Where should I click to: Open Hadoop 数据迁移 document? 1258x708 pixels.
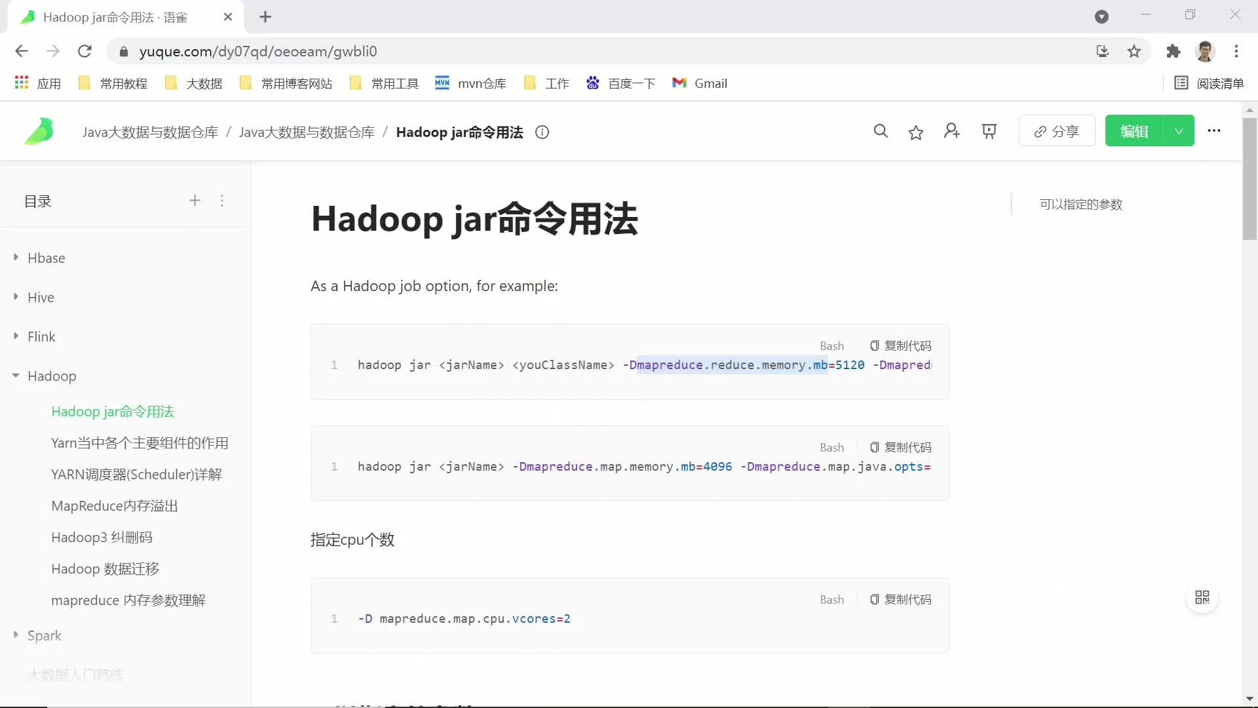point(105,569)
